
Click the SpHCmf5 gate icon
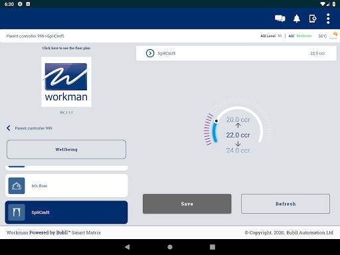click(17, 212)
